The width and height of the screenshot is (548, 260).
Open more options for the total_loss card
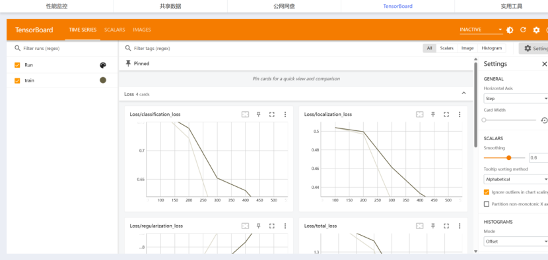click(460, 226)
